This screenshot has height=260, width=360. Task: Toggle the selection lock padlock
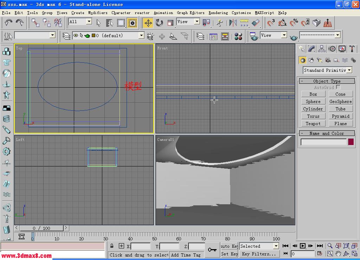112,246
